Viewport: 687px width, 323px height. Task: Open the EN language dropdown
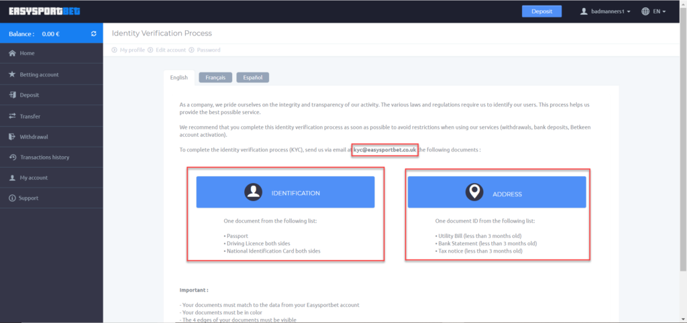[x=653, y=11]
